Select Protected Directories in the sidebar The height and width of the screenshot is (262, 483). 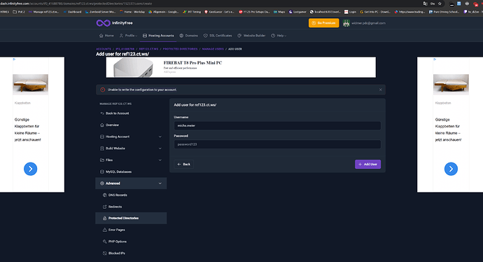131,219
